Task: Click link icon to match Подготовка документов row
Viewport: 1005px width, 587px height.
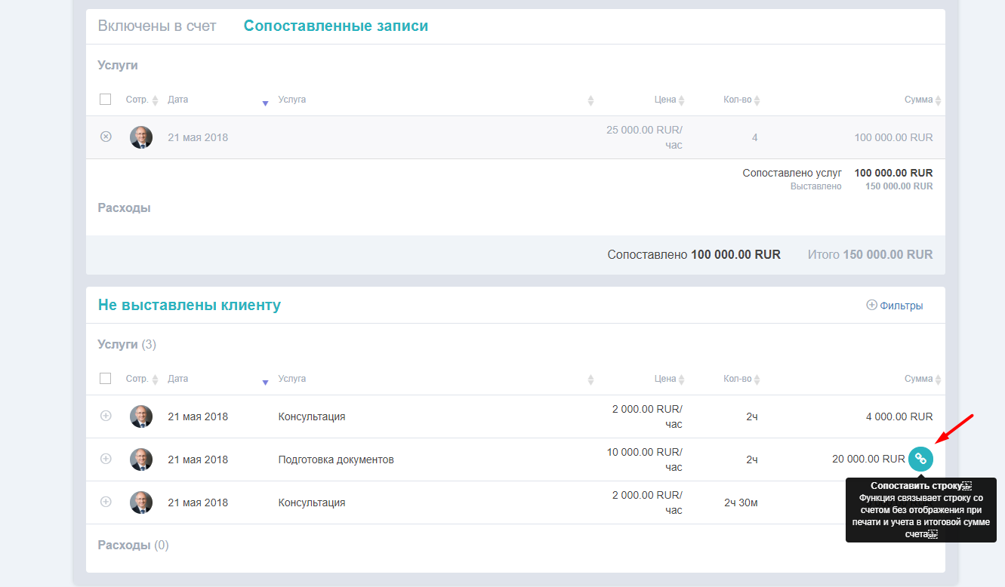Action: click(x=920, y=459)
